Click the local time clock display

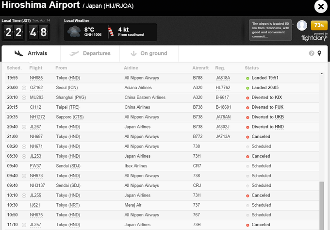[x=26, y=32]
